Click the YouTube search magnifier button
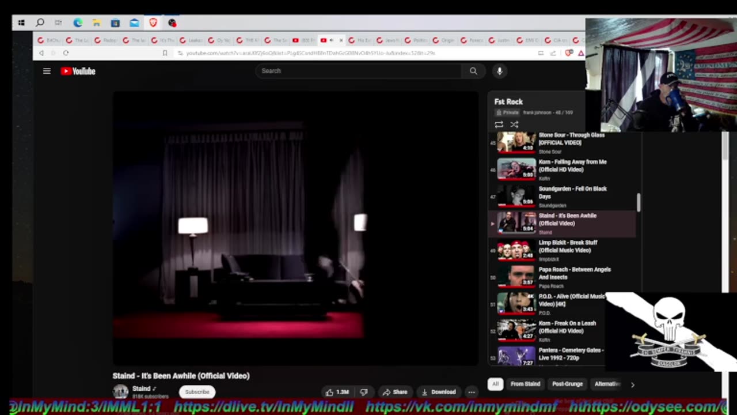Image resolution: width=737 pixels, height=415 pixels. [473, 71]
